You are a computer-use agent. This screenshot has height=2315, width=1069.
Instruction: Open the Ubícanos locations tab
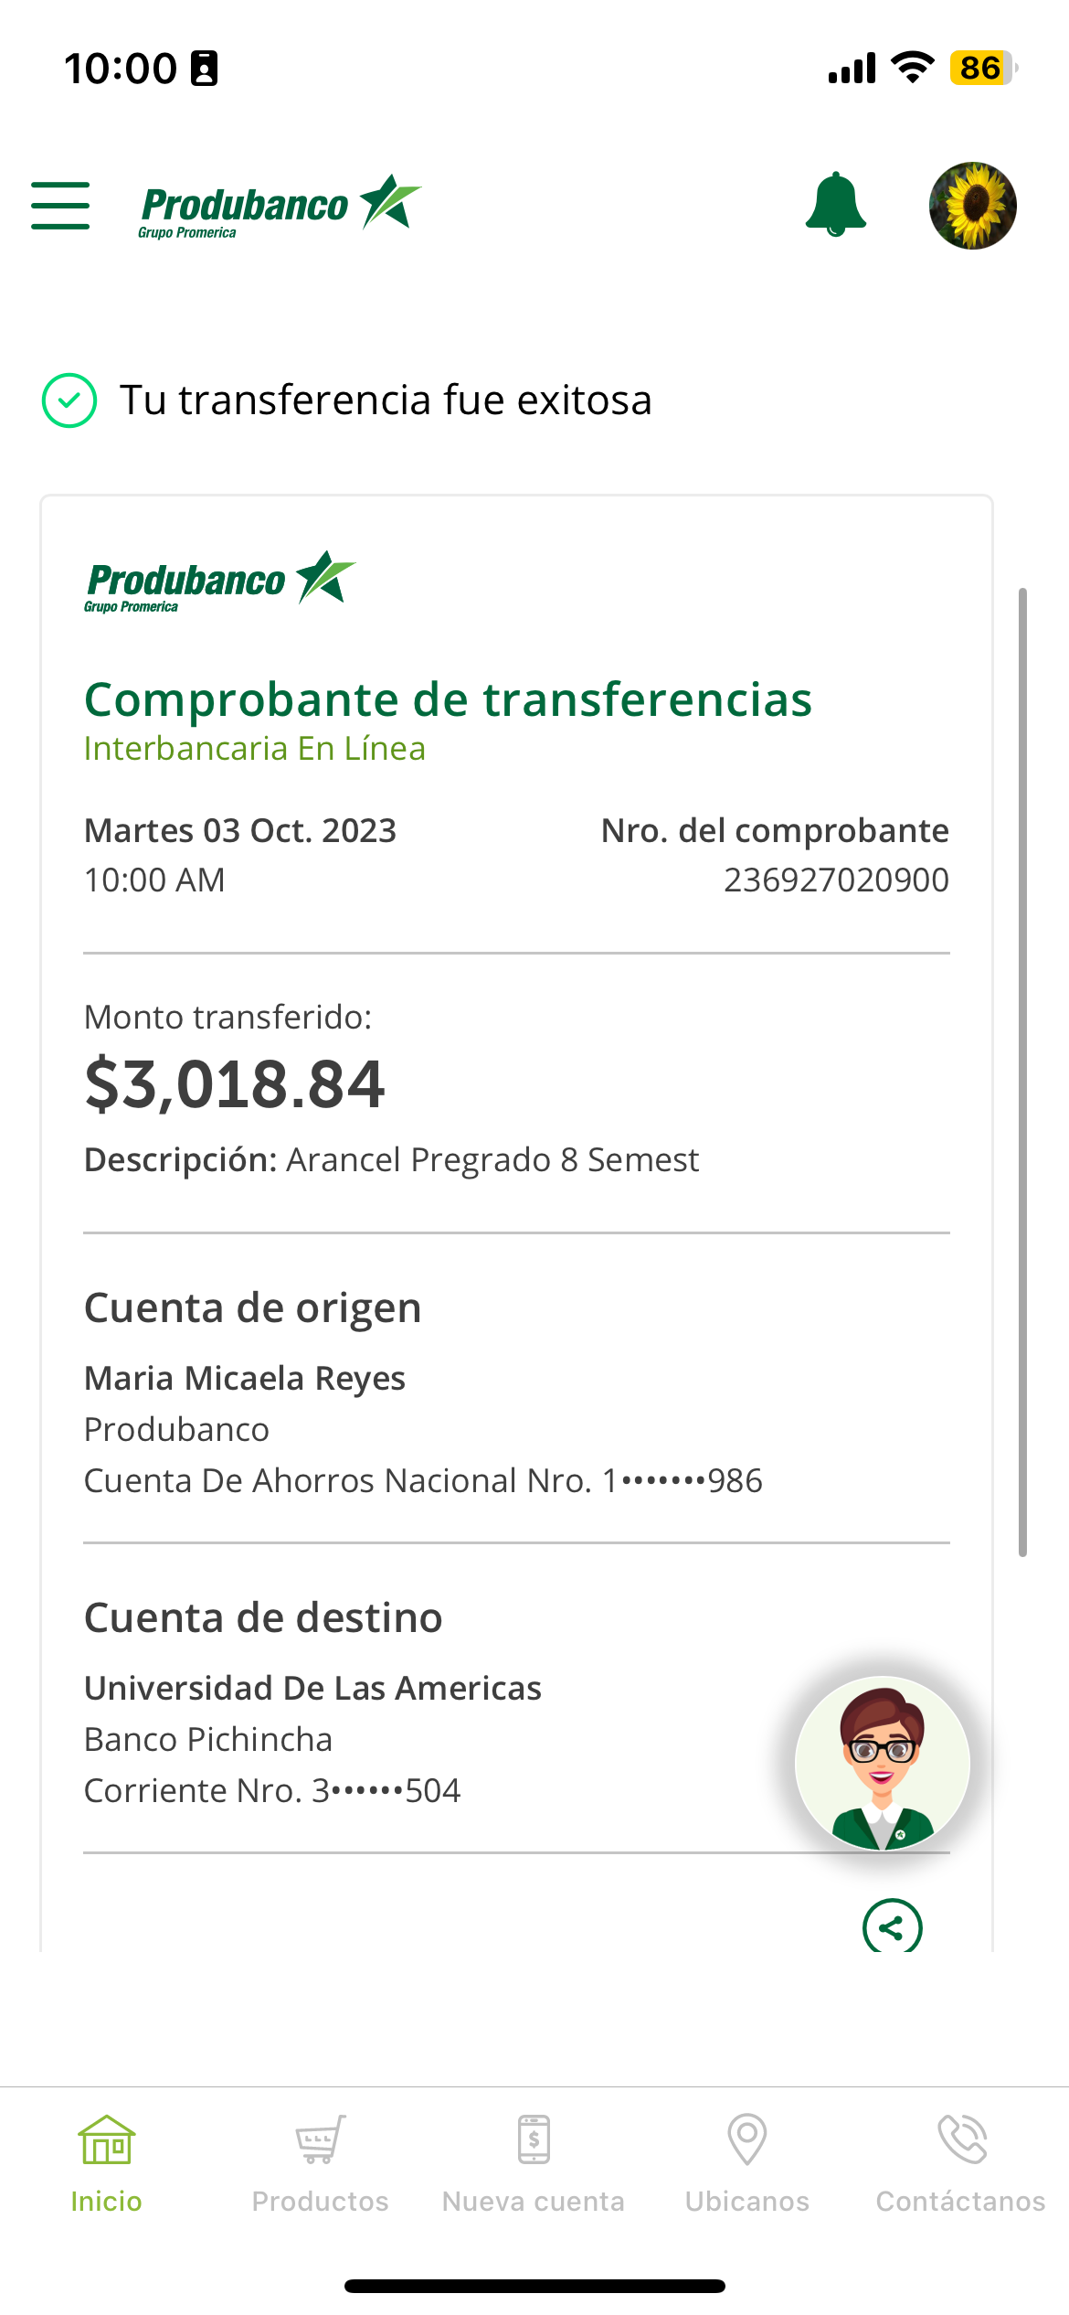tap(747, 2163)
